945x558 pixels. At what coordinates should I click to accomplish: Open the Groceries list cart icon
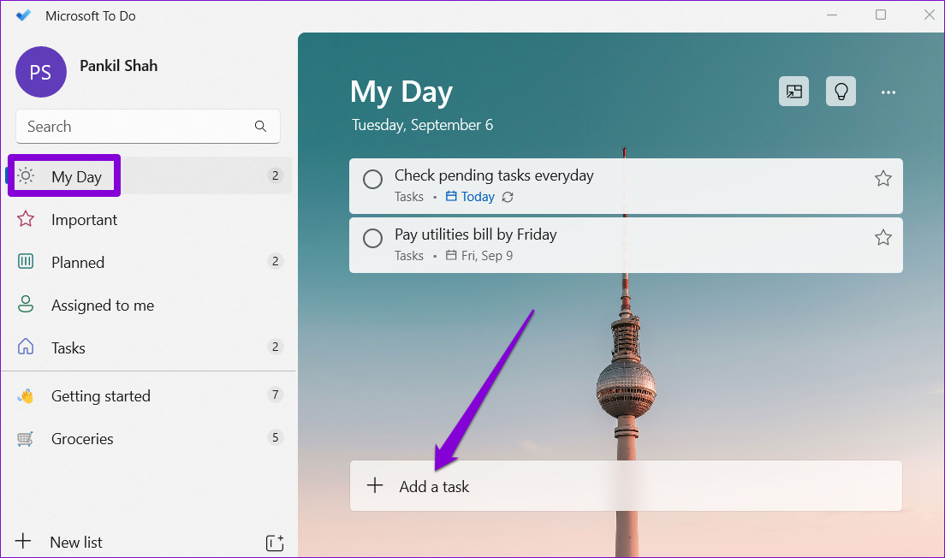click(26, 438)
